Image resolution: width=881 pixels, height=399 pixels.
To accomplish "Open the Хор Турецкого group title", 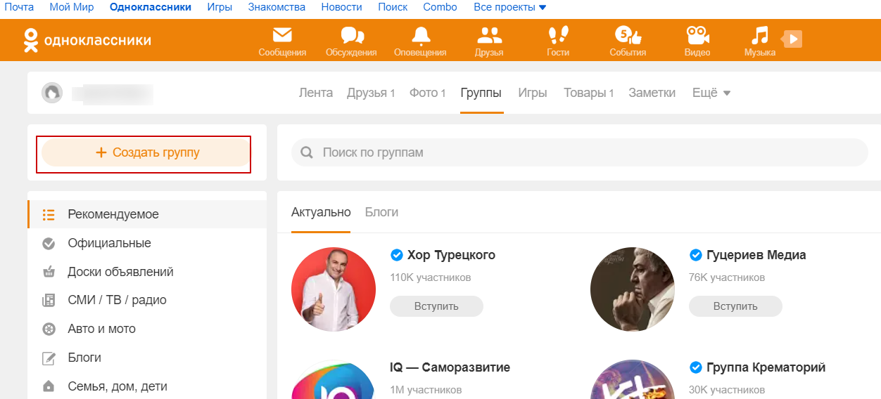I will (x=452, y=255).
